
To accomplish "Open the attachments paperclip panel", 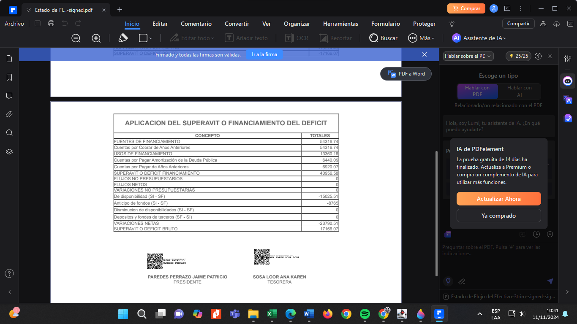I will coord(9,114).
